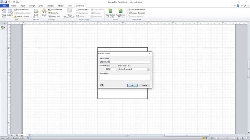Screen dimensions: 250x140
Task: Zoom in with the plus button
Action: click(234, 138)
